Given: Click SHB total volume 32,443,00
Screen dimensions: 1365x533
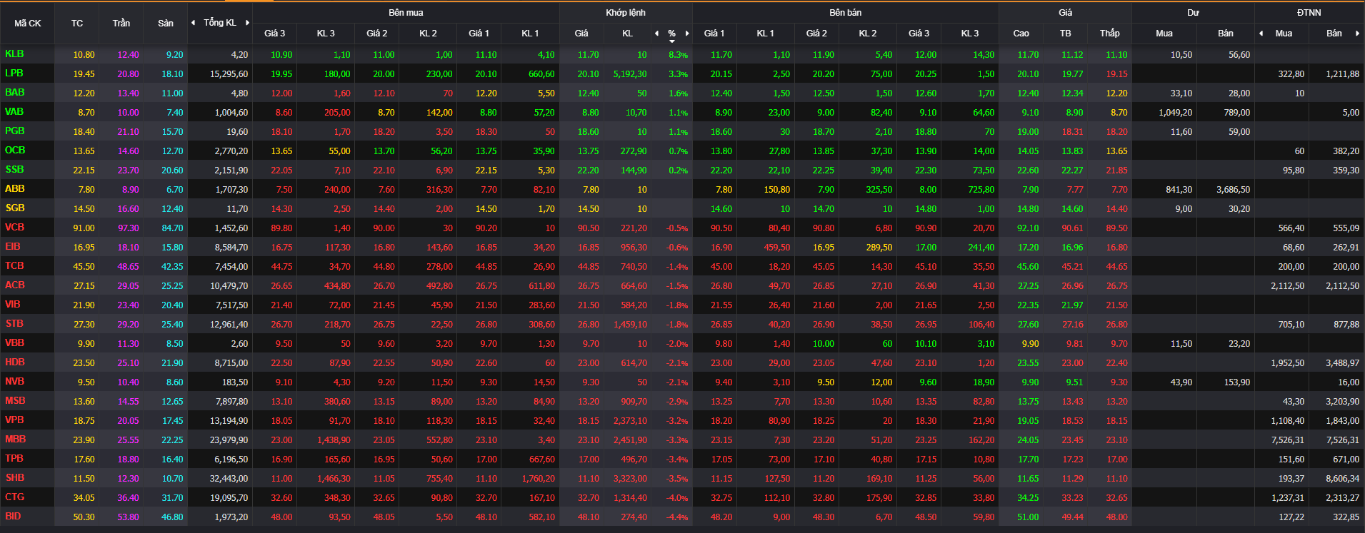Looking at the screenshot, I should coord(229,479).
